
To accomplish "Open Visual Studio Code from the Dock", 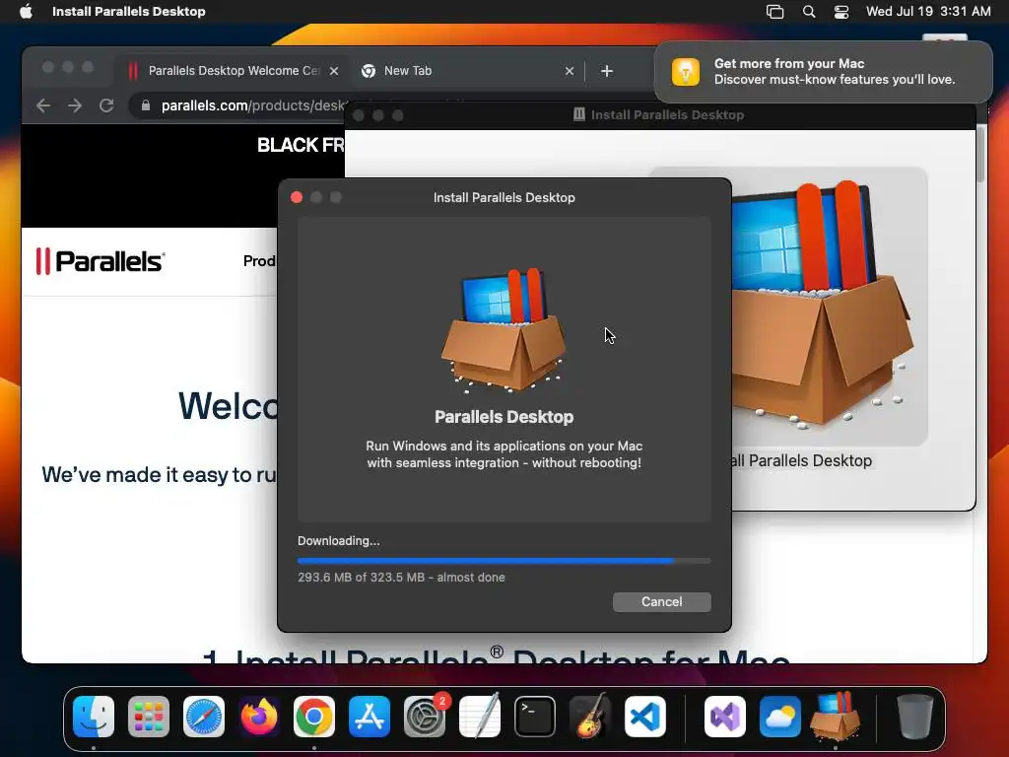I will [645, 717].
